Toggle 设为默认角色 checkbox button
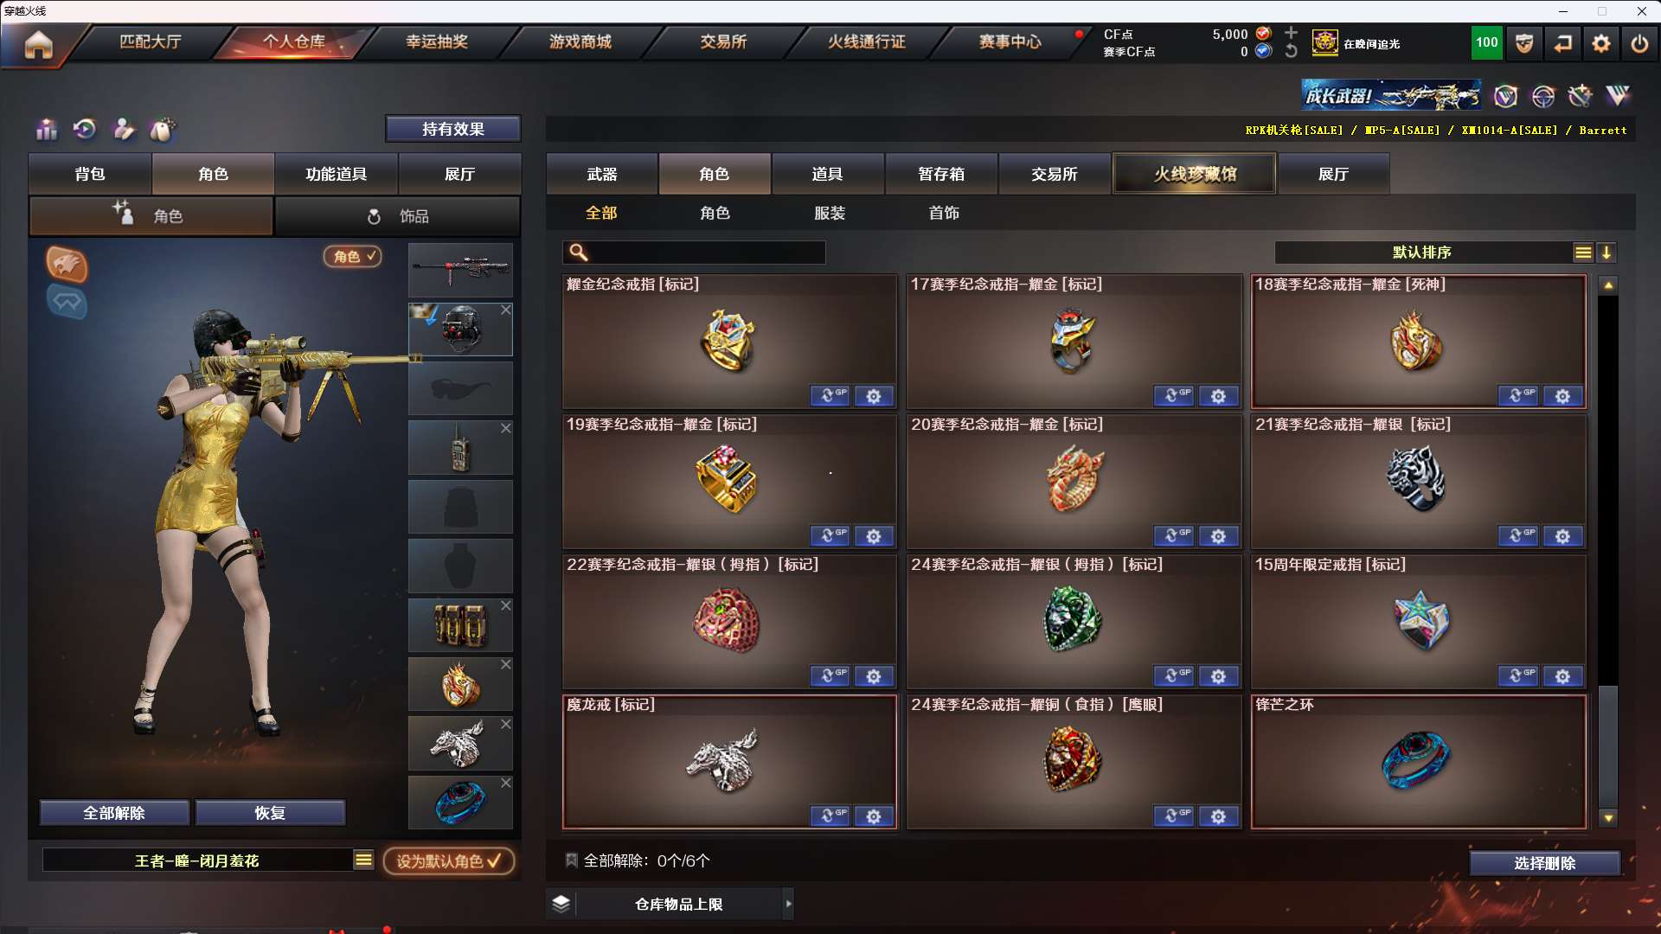The image size is (1661, 934). (x=449, y=861)
